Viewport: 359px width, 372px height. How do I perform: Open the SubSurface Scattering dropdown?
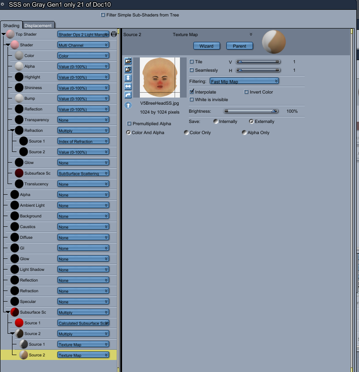83,173
